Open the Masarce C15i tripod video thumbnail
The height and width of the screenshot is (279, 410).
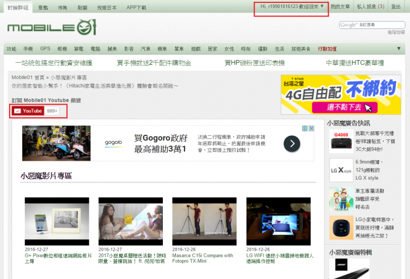[204, 221]
